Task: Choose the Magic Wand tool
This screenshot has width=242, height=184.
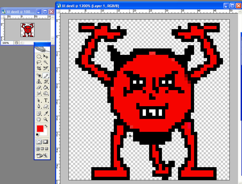Action: click(46, 62)
